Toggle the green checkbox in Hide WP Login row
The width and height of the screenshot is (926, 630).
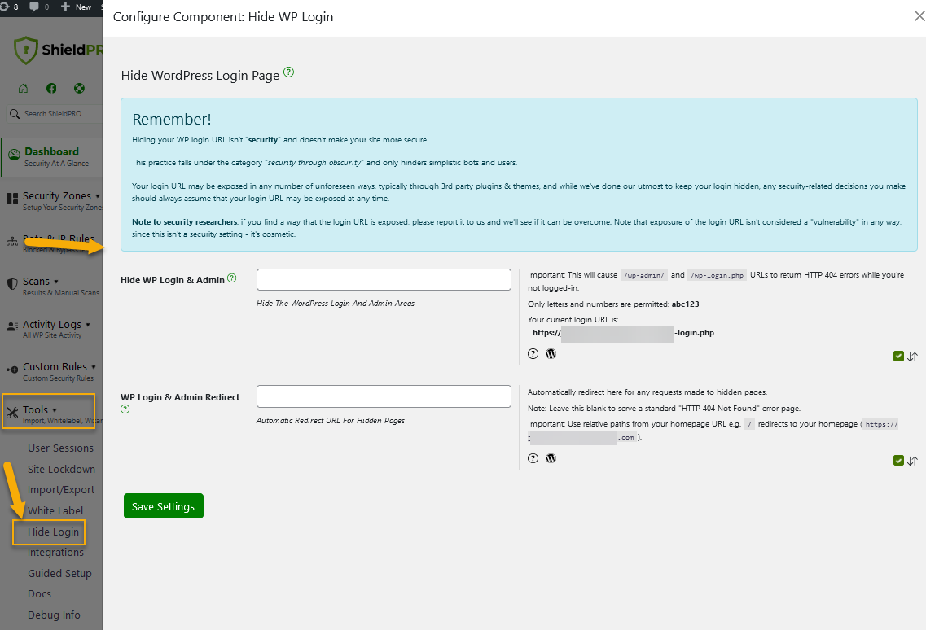(898, 356)
